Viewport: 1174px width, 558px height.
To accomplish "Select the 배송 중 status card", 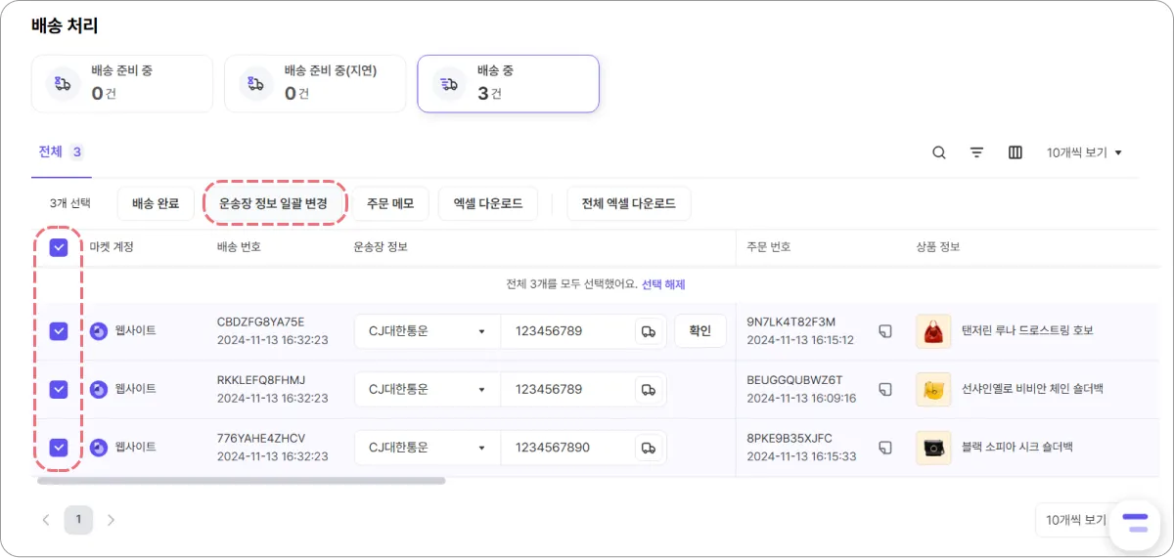I will [x=508, y=83].
